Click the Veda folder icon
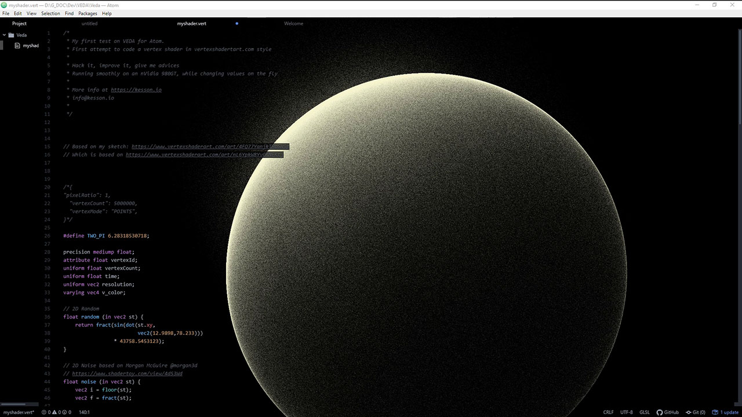Screen dimensions: 742x417 click(x=11, y=35)
